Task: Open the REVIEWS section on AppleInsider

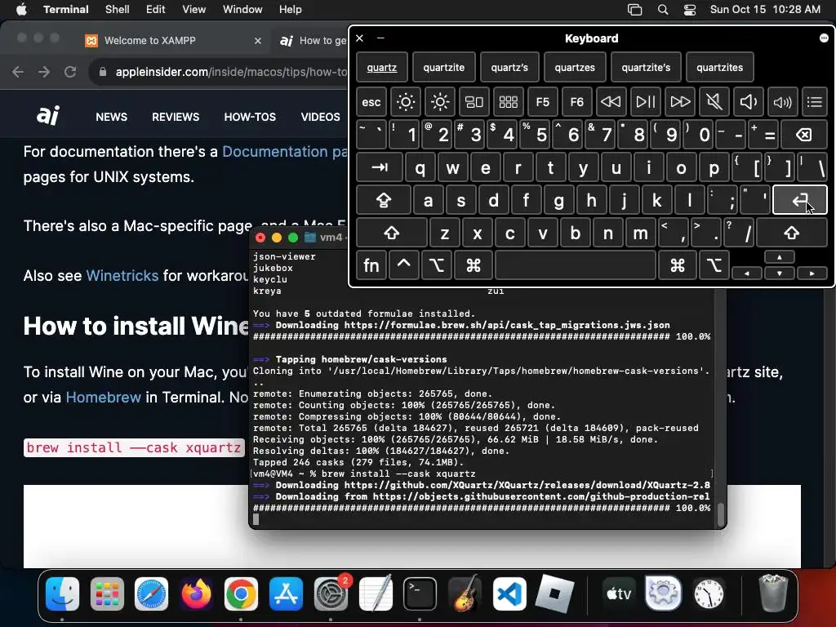Action: pyautogui.click(x=176, y=117)
